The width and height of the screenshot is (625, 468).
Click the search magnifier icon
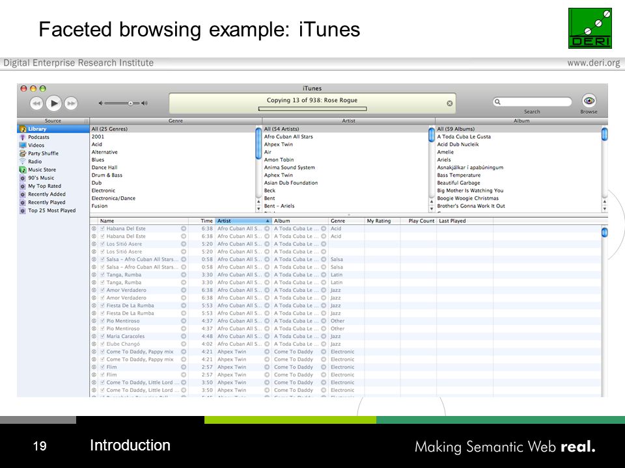(x=497, y=102)
